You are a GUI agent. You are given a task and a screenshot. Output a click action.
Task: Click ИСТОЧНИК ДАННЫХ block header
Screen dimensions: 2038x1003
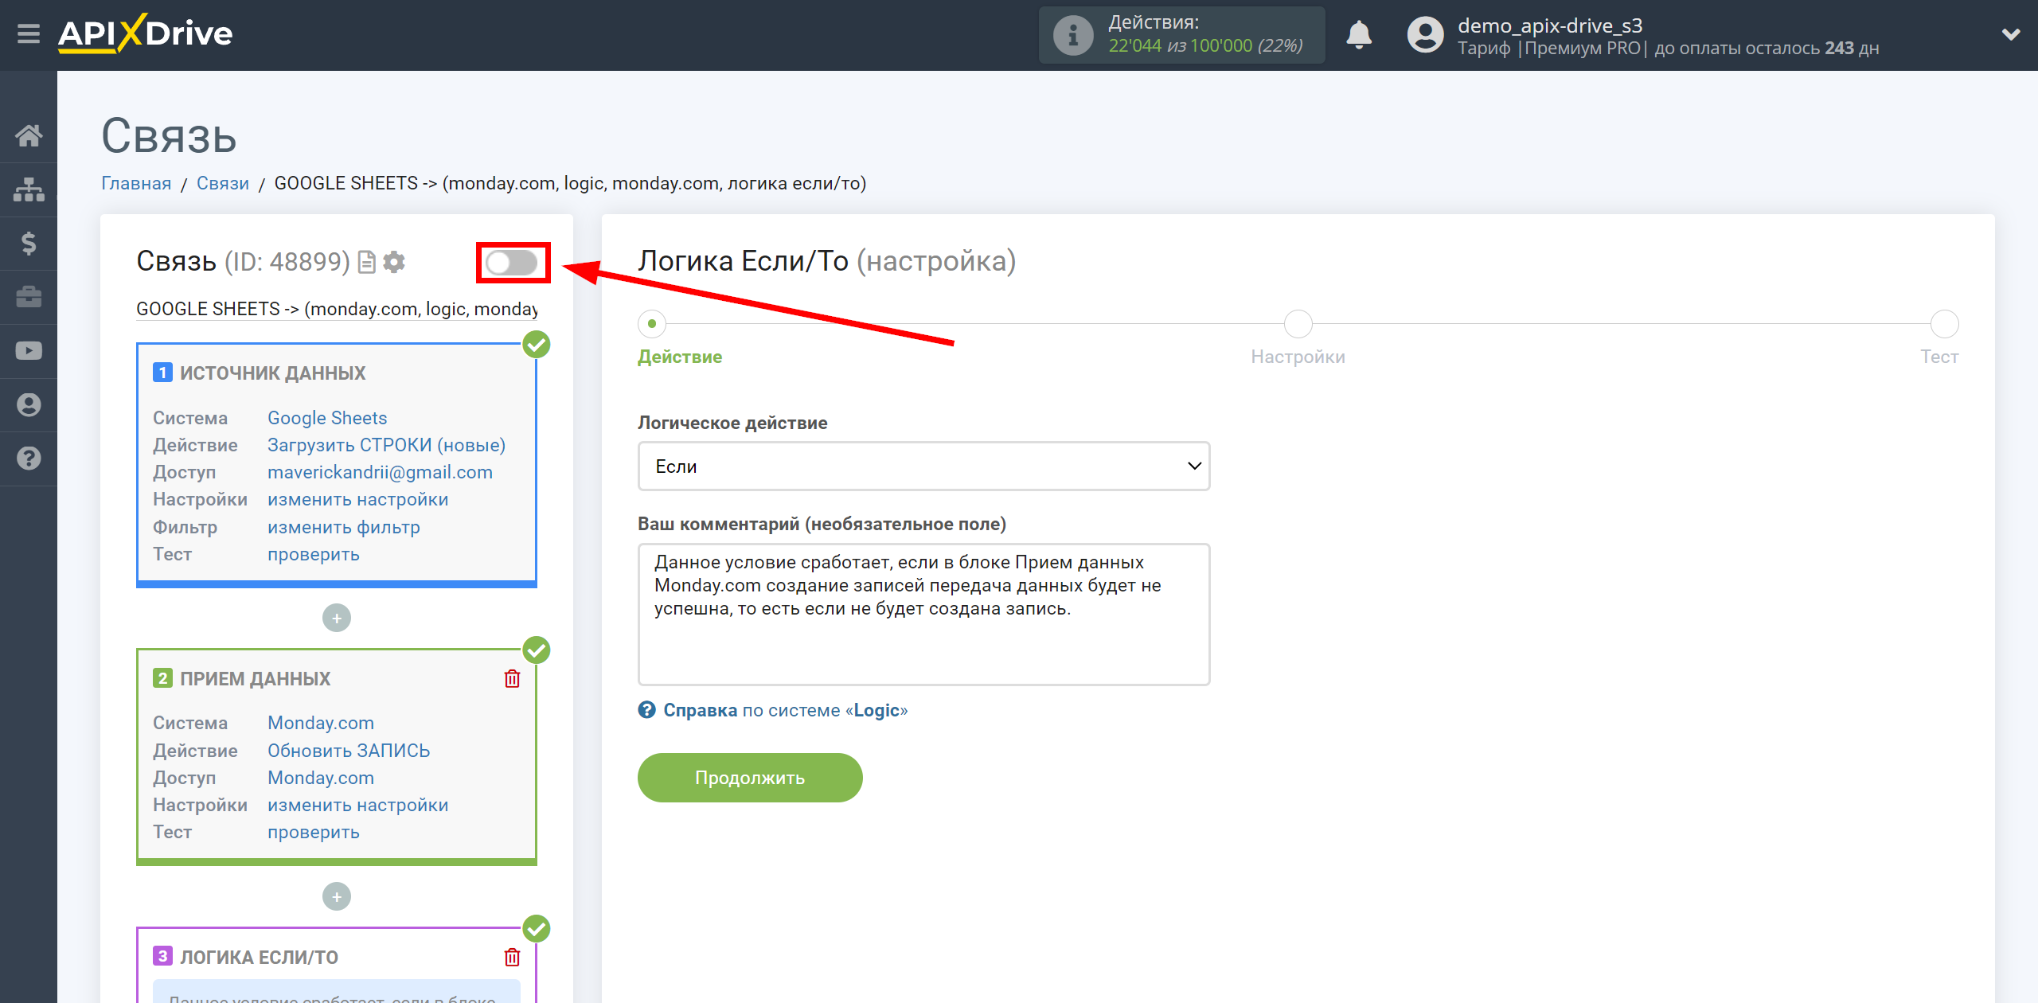coord(272,373)
